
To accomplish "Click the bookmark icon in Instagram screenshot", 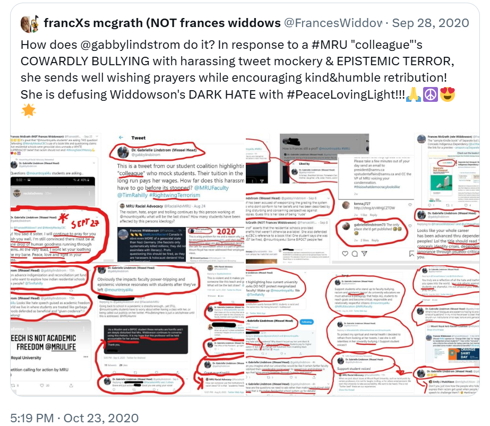I will tap(411, 254).
